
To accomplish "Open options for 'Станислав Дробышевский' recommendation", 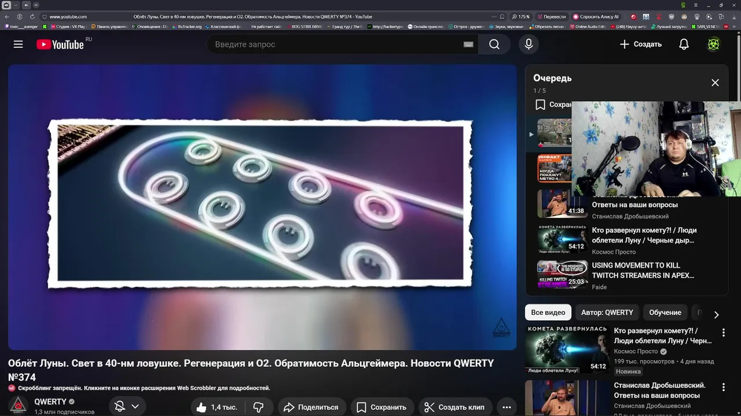I will [x=723, y=387].
